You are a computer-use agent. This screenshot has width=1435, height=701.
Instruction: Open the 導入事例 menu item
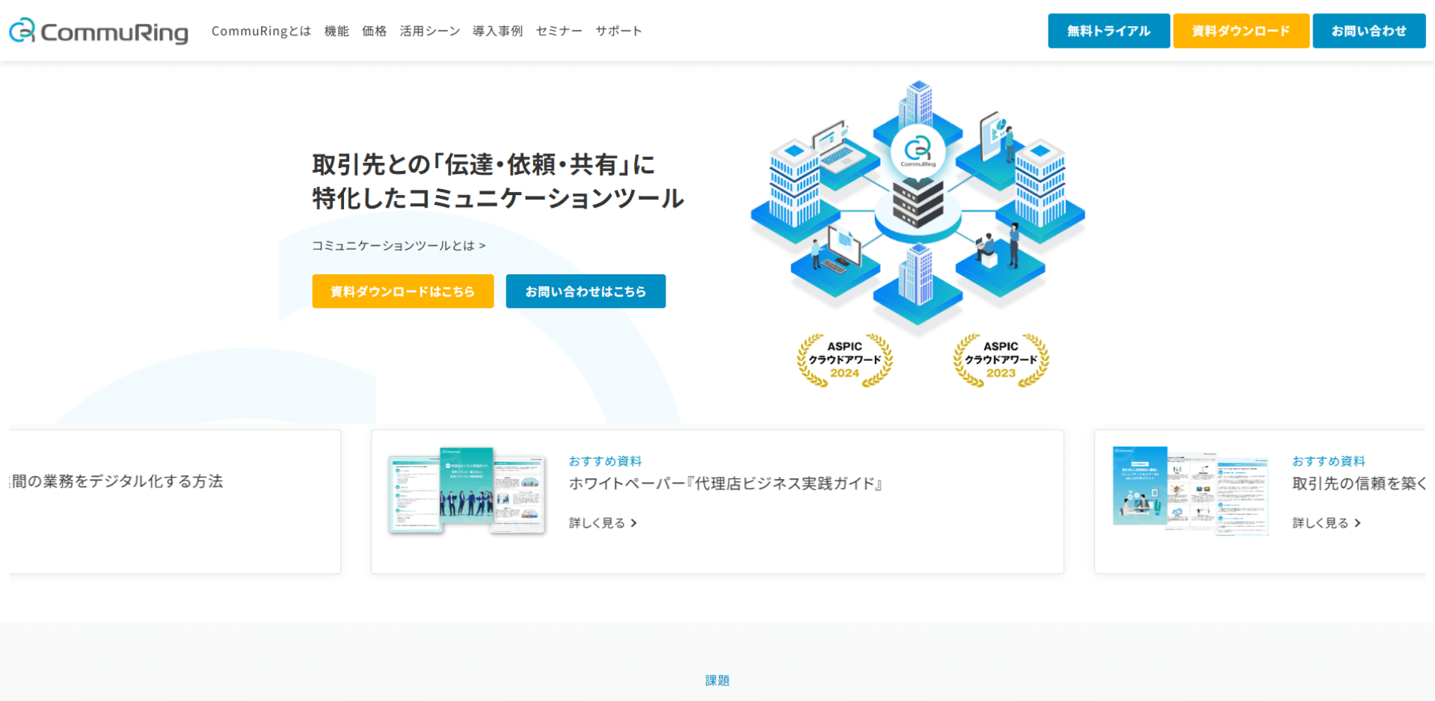497,31
